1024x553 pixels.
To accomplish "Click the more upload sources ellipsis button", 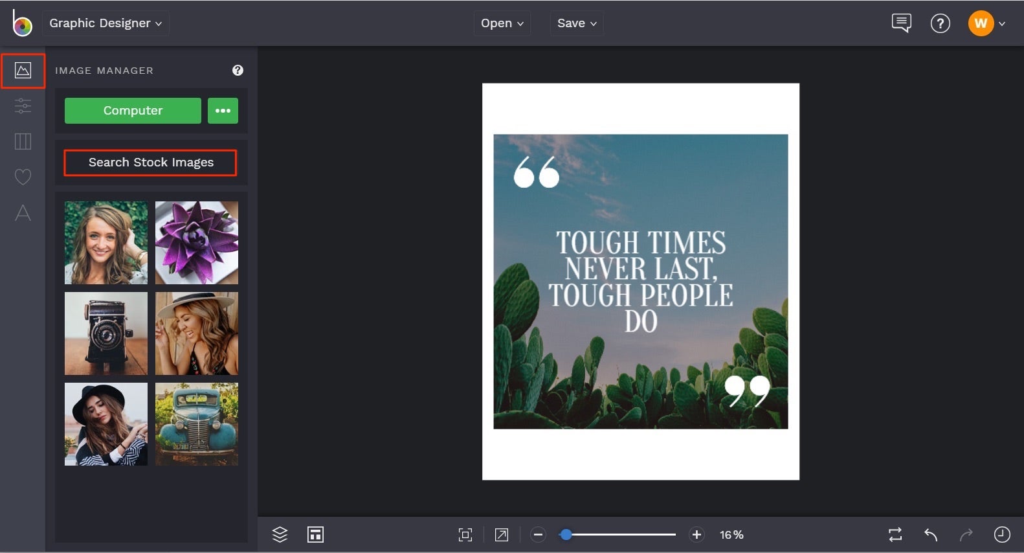I will point(223,111).
